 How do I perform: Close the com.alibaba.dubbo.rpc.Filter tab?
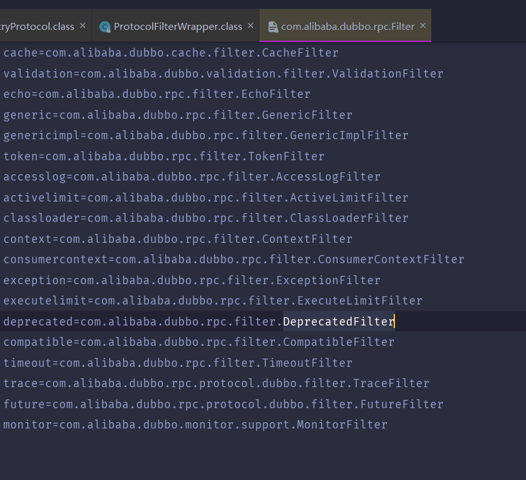coord(423,26)
